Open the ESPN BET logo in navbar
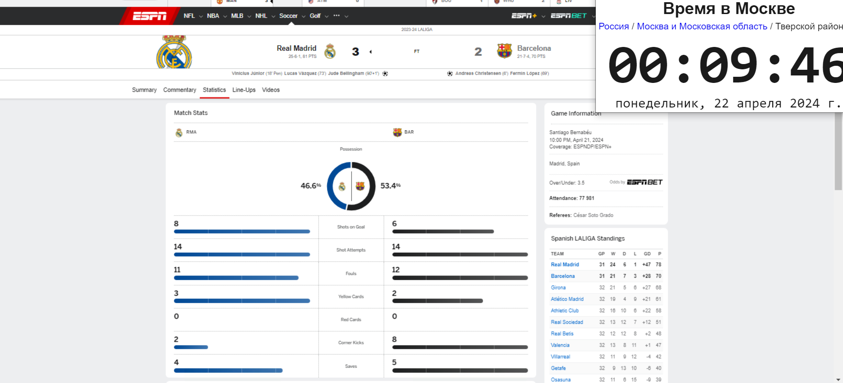This screenshot has width=843, height=383. tap(568, 16)
